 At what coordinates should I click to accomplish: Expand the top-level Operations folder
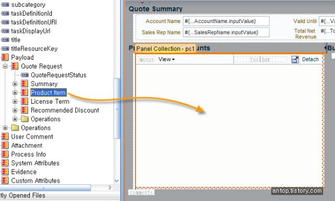click(5, 128)
